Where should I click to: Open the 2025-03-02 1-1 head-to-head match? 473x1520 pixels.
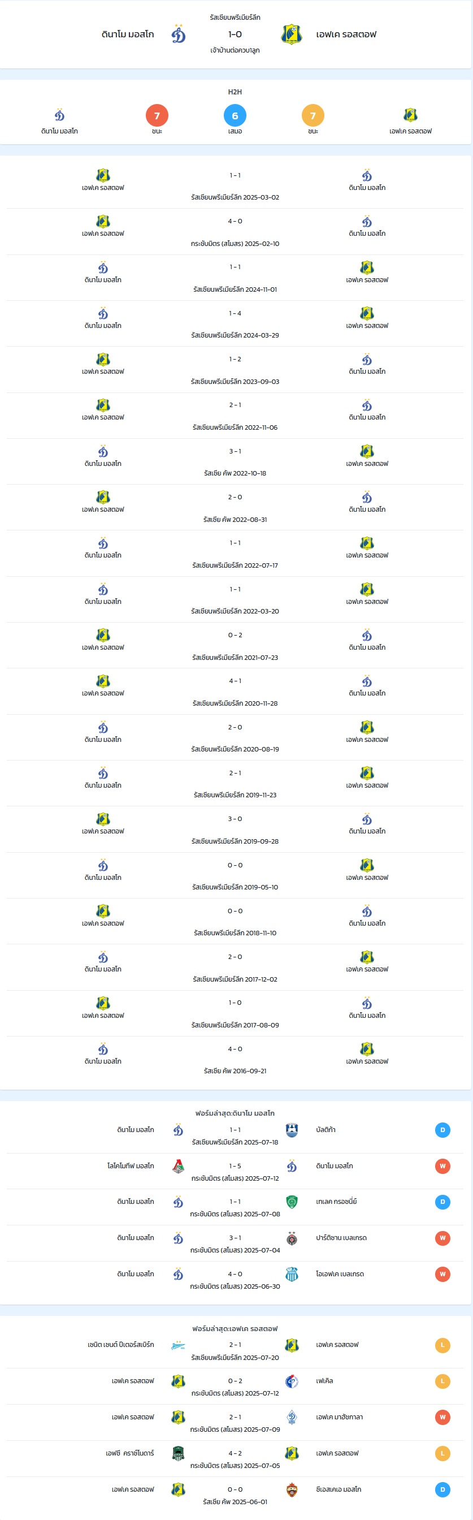(x=235, y=185)
